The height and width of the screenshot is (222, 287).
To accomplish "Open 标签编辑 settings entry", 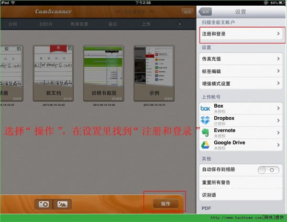I will [241, 71].
